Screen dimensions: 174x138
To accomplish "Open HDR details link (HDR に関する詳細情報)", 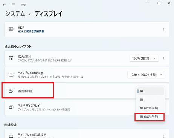I will pos(31,31).
